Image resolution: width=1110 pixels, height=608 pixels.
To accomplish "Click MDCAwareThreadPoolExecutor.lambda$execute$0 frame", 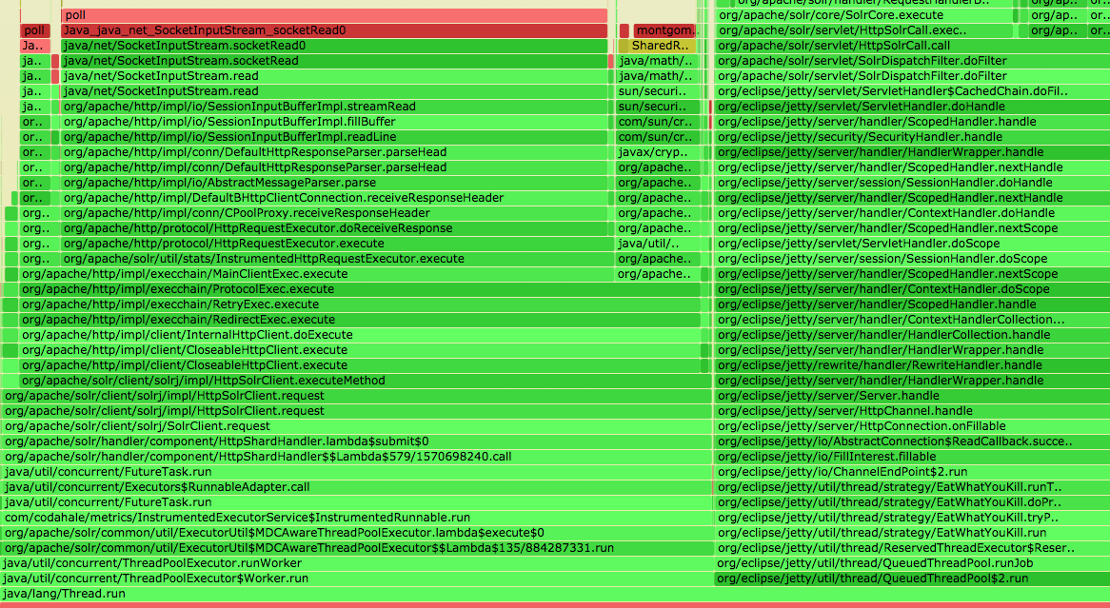I will 356,533.
